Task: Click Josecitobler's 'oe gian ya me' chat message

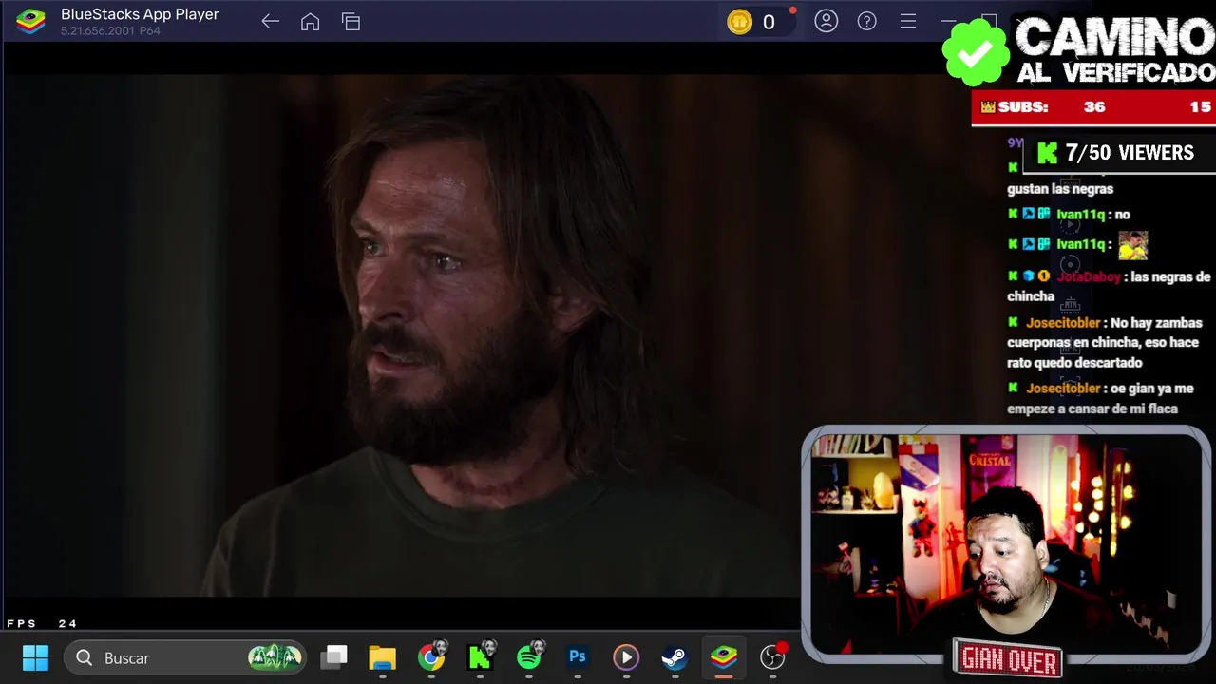Action: [x=1102, y=398]
